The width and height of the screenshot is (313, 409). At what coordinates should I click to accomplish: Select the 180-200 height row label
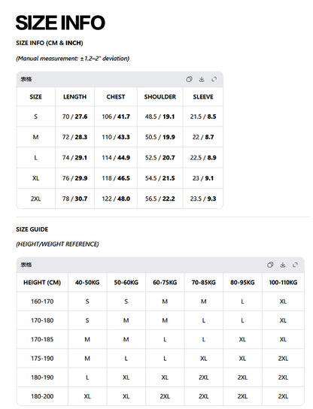point(42,396)
